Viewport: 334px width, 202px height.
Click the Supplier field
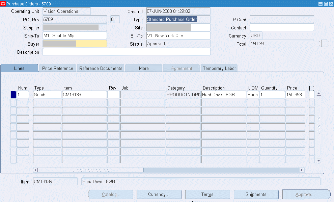(x=75, y=27)
